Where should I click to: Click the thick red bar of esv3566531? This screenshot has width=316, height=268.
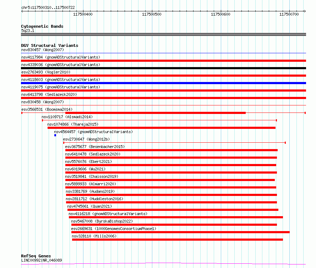tap(156, 113)
